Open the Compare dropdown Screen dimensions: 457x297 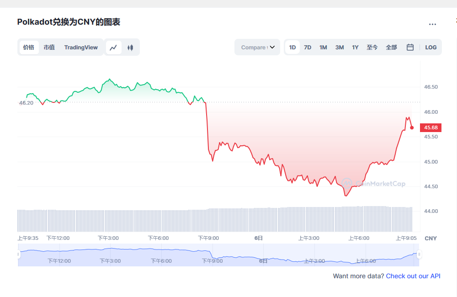tap(257, 47)
